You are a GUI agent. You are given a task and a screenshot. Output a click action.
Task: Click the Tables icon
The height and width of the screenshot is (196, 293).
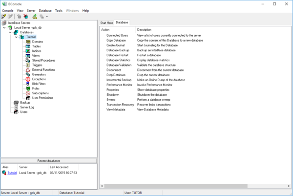(x=28, y=46)
